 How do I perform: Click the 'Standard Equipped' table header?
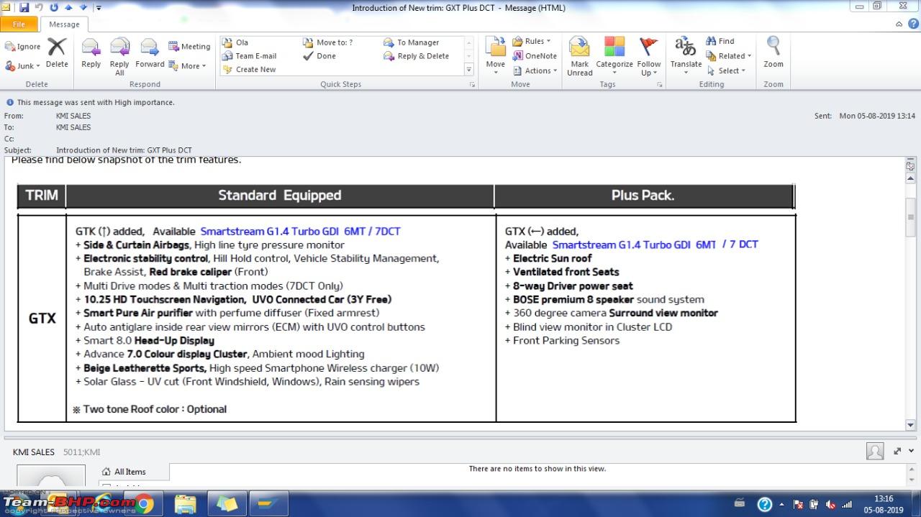click(x=280, y=196)
